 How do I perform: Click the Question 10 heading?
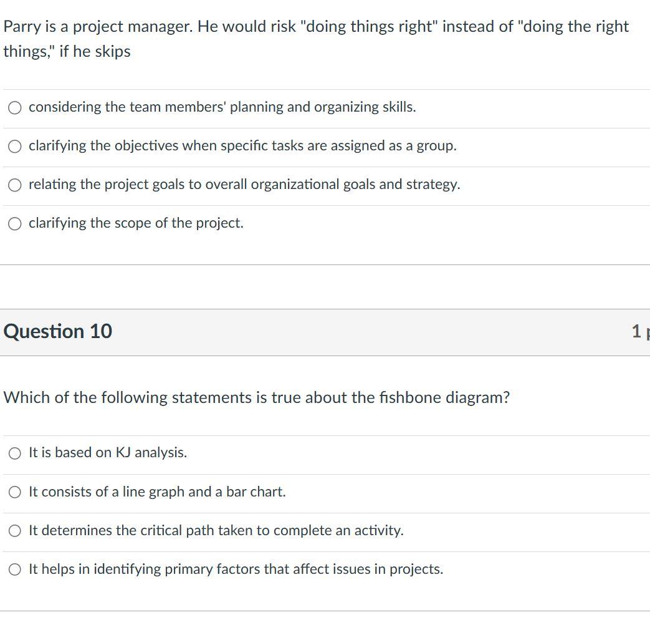click(58, 331)
